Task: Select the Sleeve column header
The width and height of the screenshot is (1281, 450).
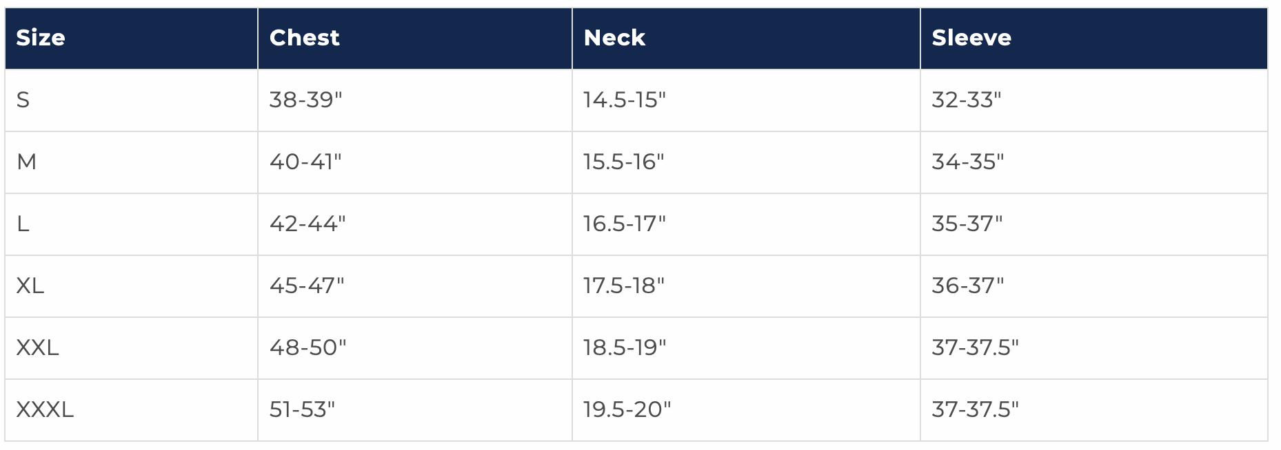Action: [971, 38]
